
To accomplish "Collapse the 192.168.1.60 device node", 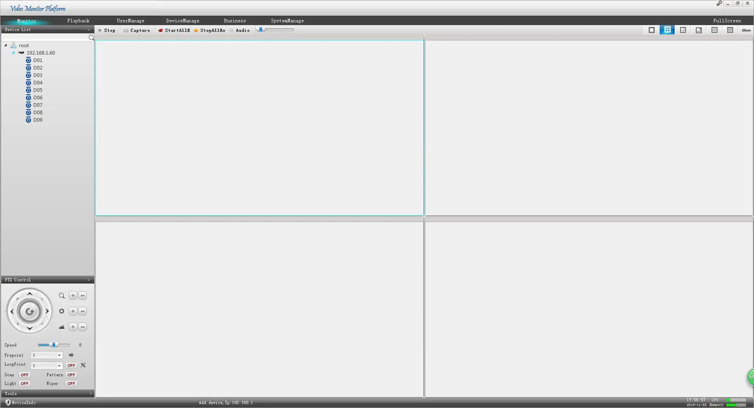I will tap(13, 53).
